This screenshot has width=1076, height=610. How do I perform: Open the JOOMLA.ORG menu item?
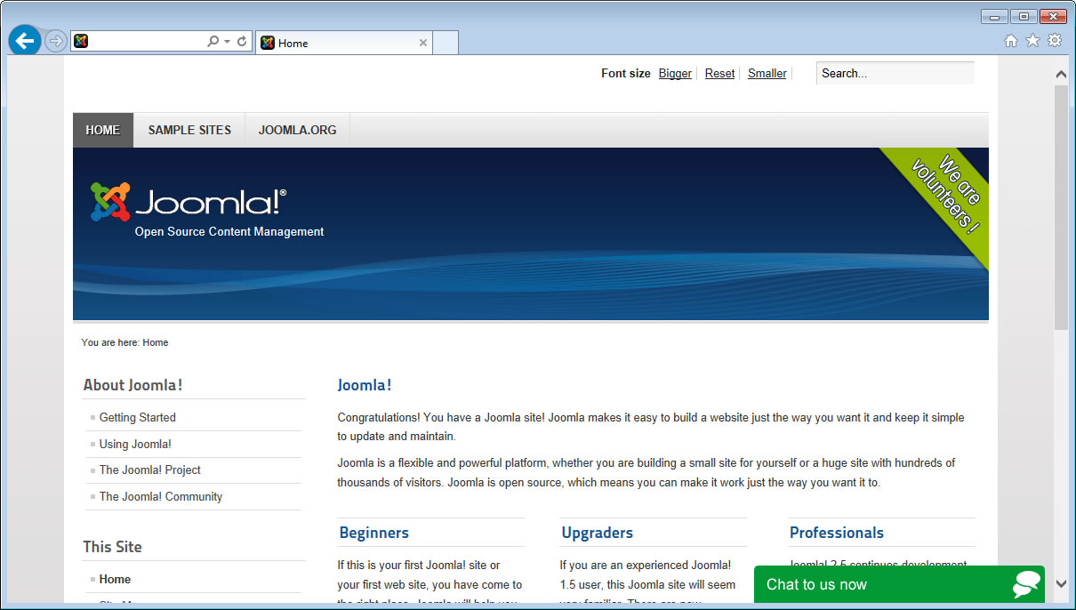pyautogui.click(x=297, y=130)
